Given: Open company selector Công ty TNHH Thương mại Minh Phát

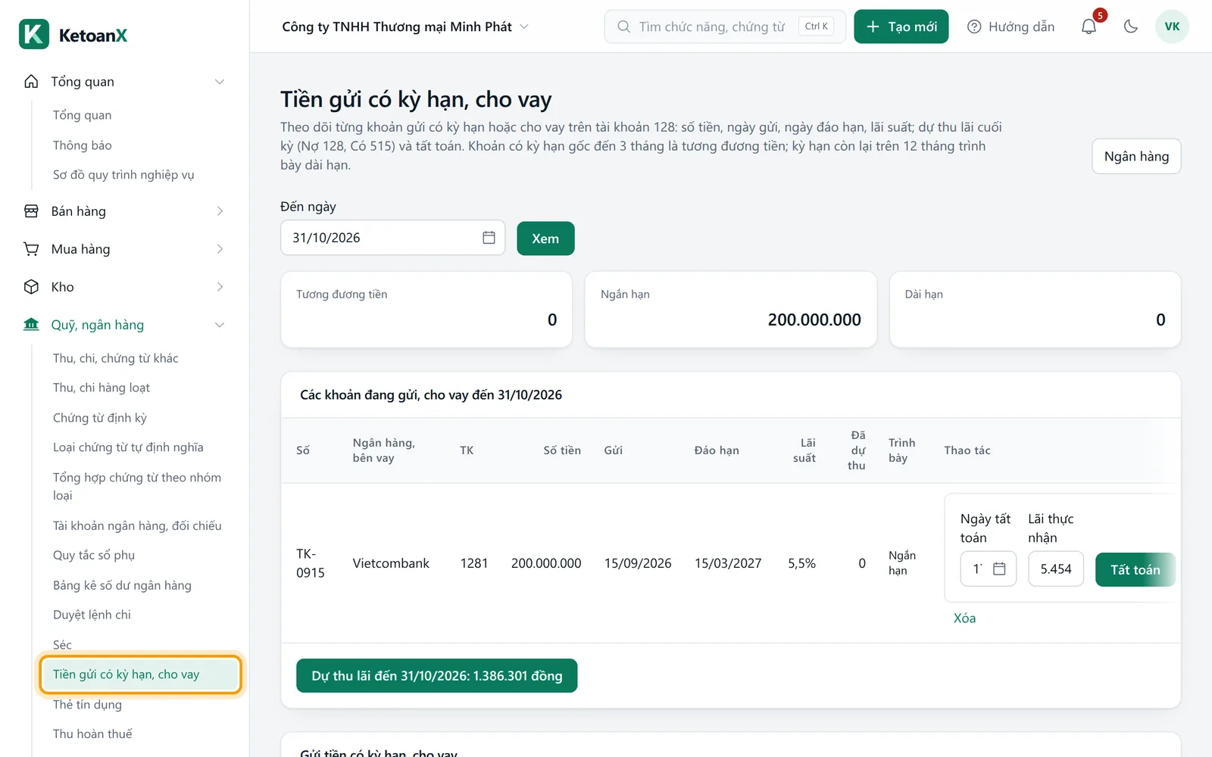Looking at the screenshot, I should click(405, 26).
